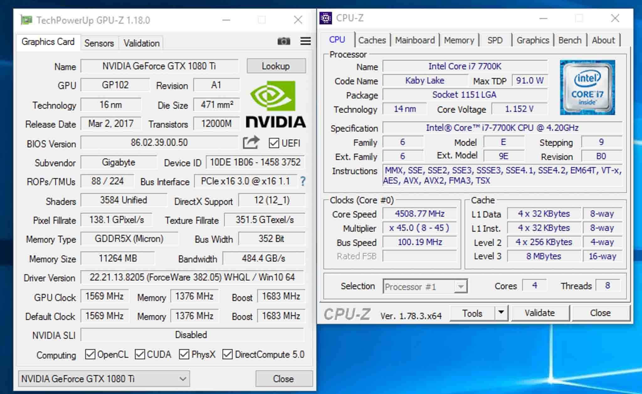The height and width of the screenshot is (394, 642).
Task: Click the GPU Name field NVIDIA GeForce GTX 1080 Ti
Action: pyautogui.click(x=159, y=66)
